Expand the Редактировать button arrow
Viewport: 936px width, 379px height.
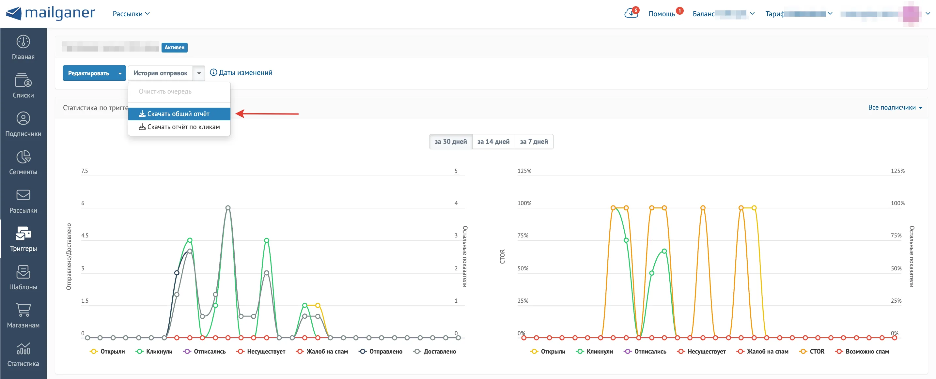click(120, 73)
